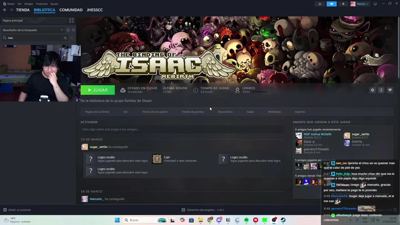Open the blue announcements megaphone button
The width and height of the screenshot is (400, 225).
coord(332,4)
